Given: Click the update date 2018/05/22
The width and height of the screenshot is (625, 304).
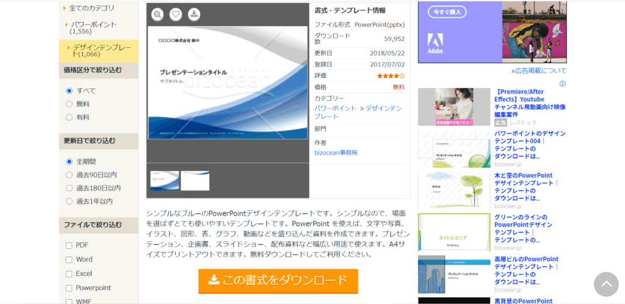Looking at the screenshot, I should tap(387, 53).
